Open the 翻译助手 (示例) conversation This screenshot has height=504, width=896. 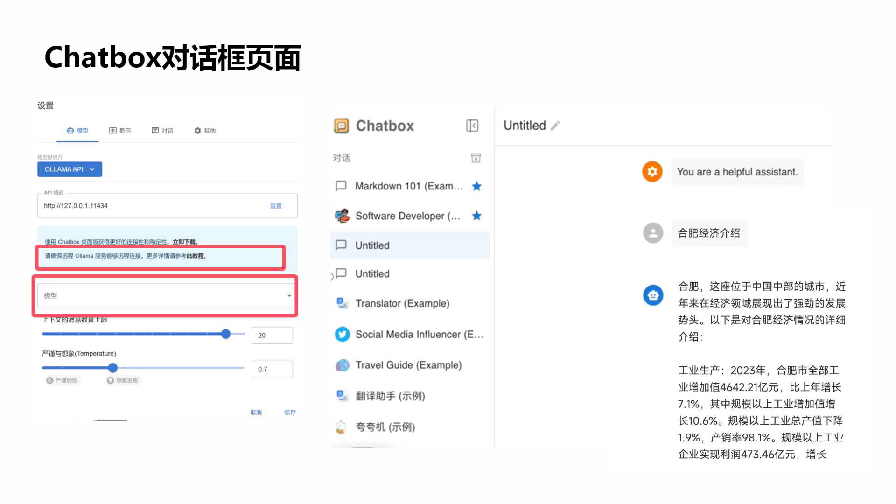(410, 396)
